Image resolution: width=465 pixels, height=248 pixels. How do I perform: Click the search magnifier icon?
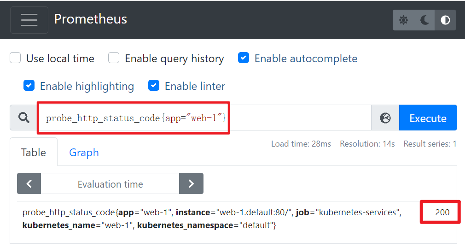[23, 118]
